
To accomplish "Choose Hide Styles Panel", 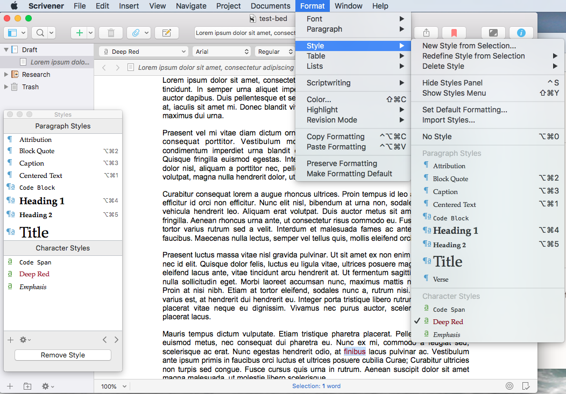I will (487, 83).
